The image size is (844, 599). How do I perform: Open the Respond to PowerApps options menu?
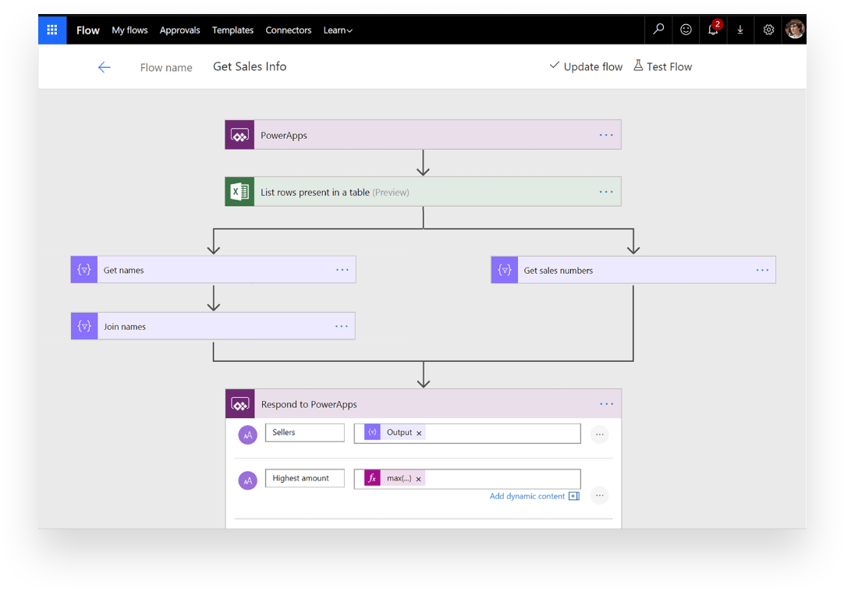[607, 404]
